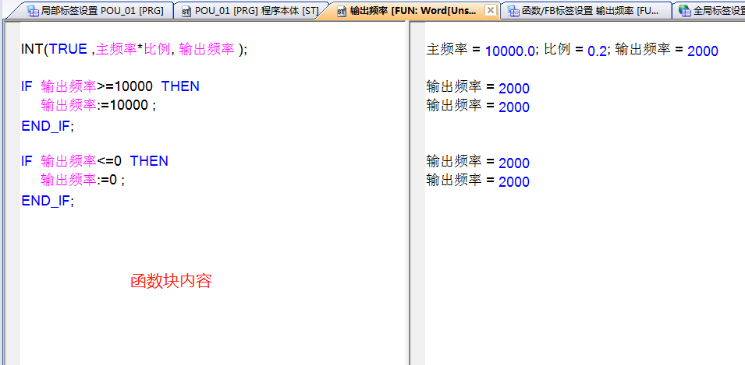The height and width of the screenshot is (365, 745).
Task: Click globe icon on 全局标签设置 tab
Action: click(684, 11)
